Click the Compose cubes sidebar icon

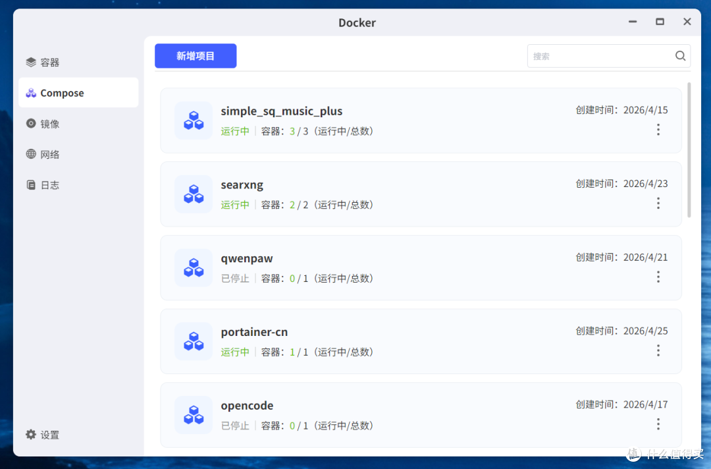click(x=31, y=93)
